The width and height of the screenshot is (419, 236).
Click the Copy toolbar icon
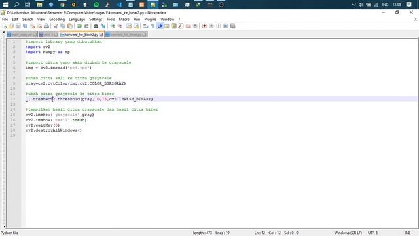pyautogui.click(x=63, y=26)
